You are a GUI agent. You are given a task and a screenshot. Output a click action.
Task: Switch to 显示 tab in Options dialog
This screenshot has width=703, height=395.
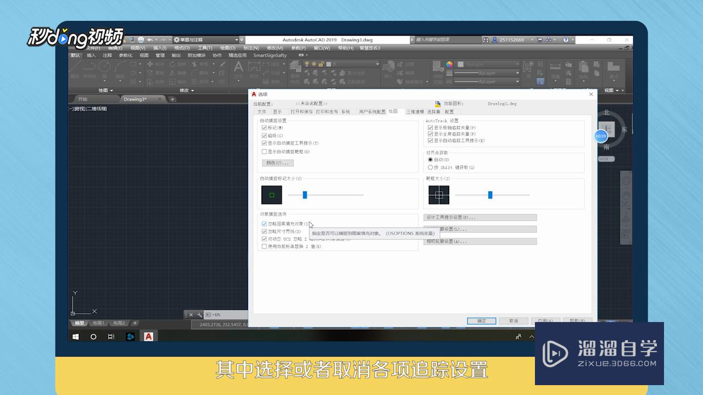[277, 112]
